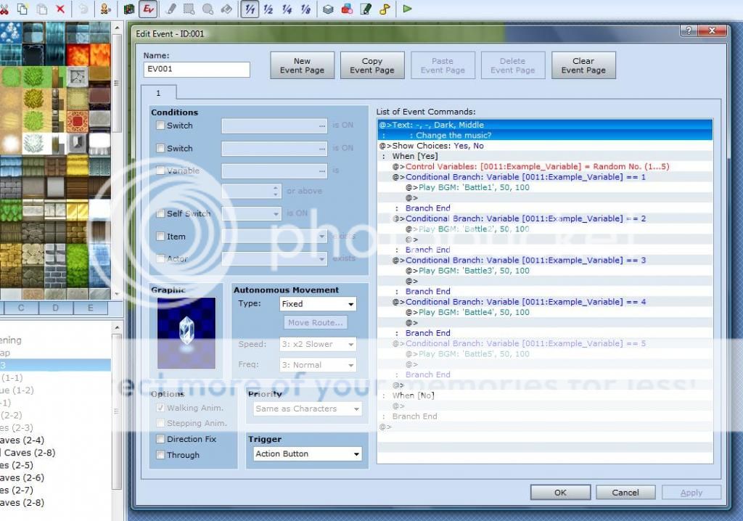Open the Sound Test music note icon
Image resolution: width=743 pixels, height=521 pixels.
[x=385, y=9]
